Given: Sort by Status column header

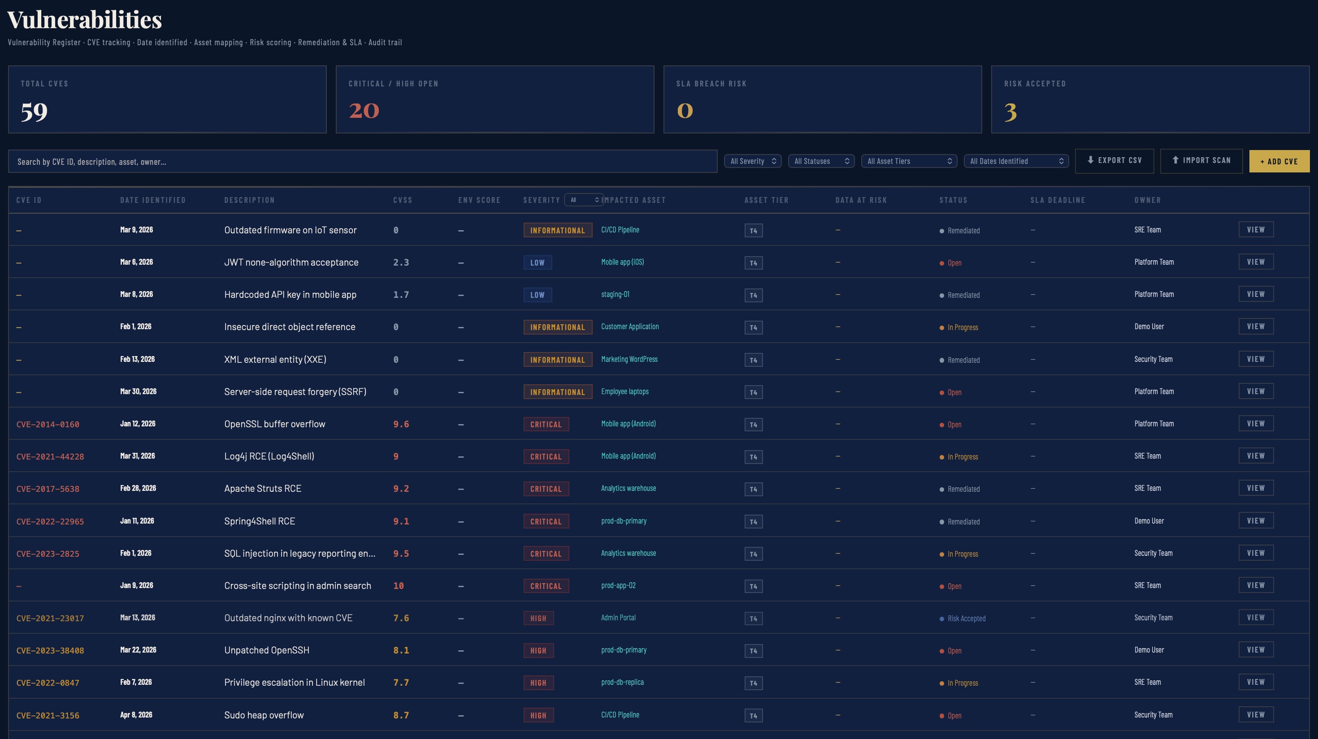Looking at the screenshot, I should [953, 200].
